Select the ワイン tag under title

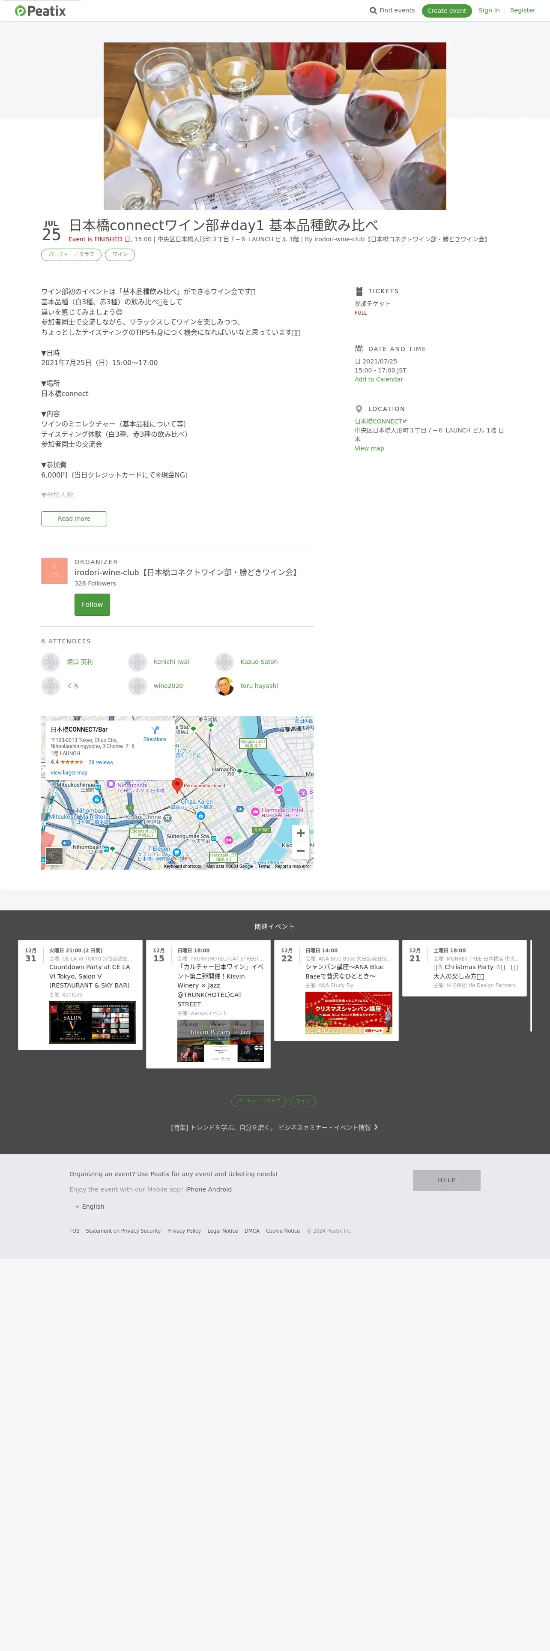[120, 255]
